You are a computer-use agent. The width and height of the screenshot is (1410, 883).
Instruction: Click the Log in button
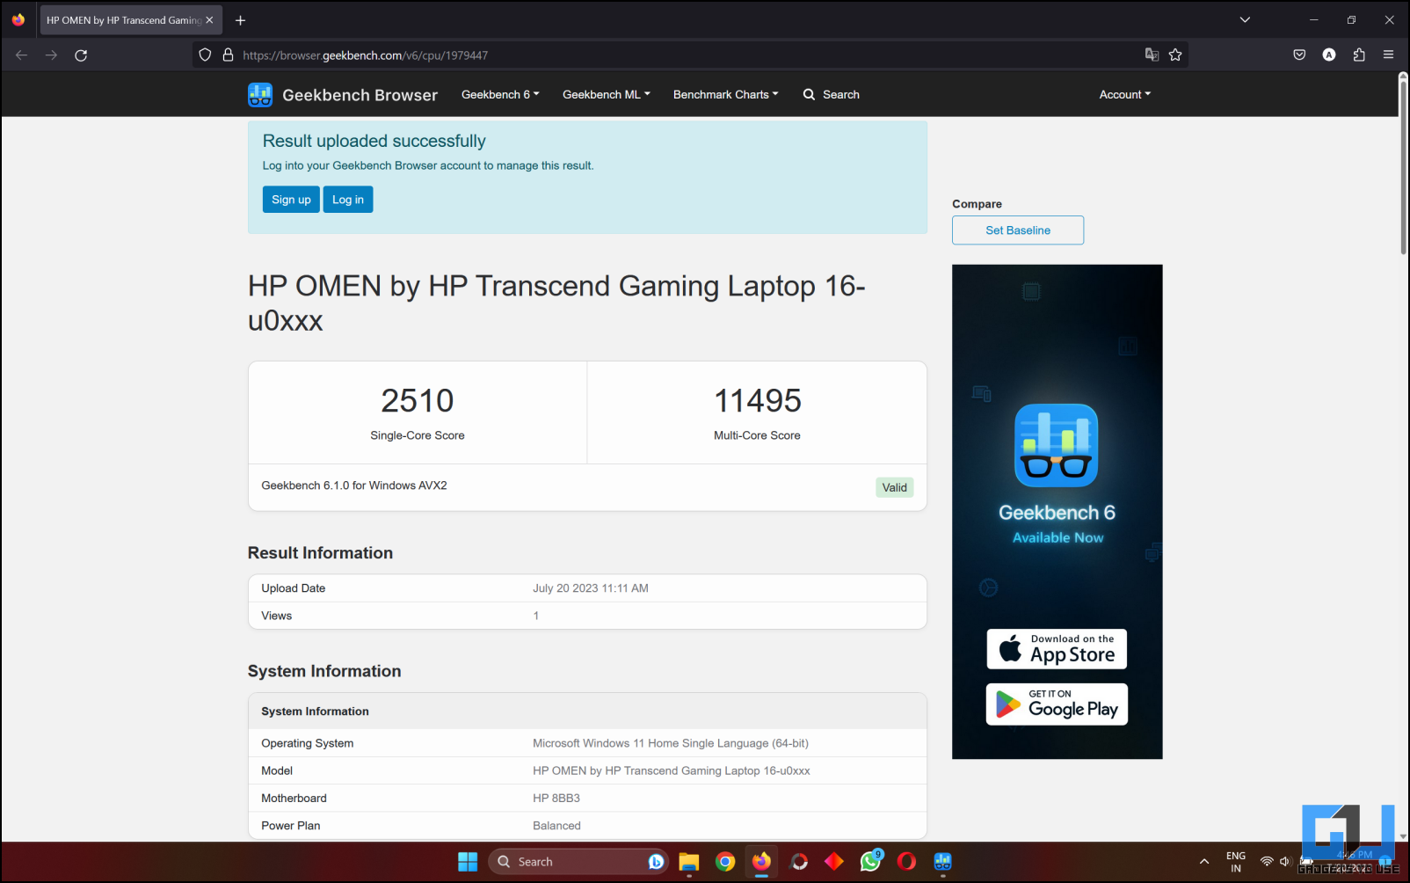click(348, 200)
